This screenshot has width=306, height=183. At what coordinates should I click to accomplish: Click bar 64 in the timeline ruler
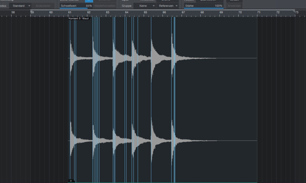pos(126,12)
